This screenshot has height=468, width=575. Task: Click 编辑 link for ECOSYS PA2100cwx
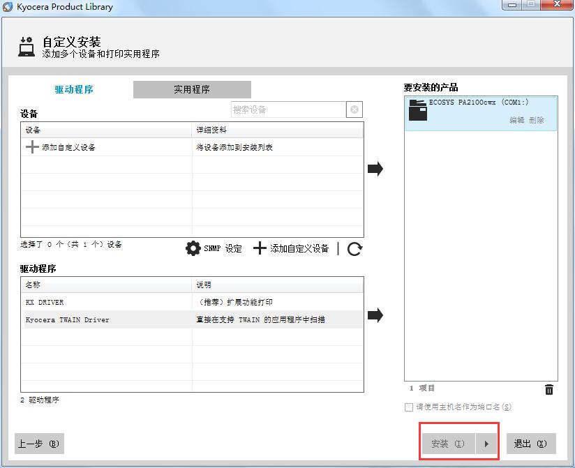(x=517, y=120)
